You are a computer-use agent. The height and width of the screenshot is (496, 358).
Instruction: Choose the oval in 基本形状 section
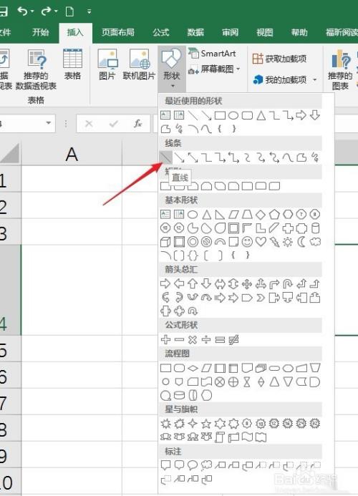(193, 215)
